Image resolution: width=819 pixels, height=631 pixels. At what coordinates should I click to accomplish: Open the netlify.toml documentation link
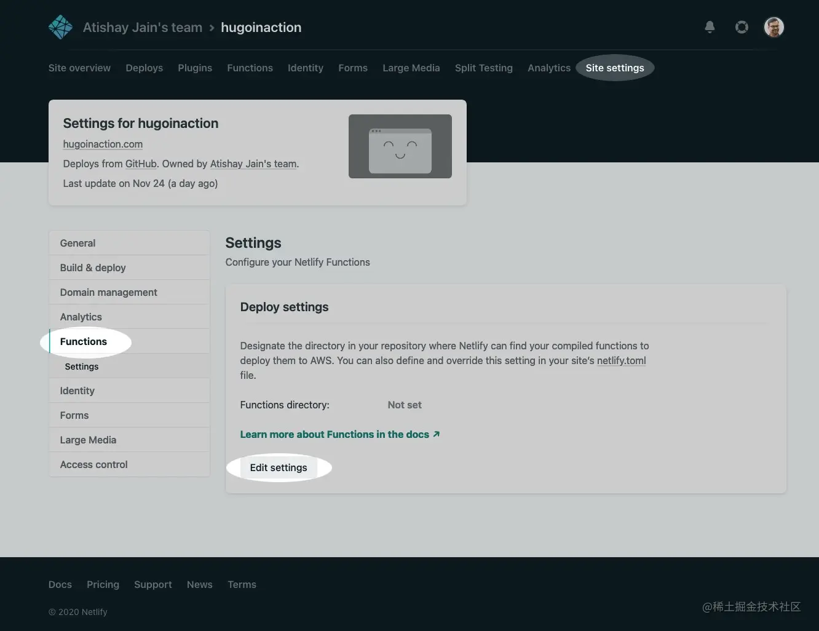click(x=621, y=360)
